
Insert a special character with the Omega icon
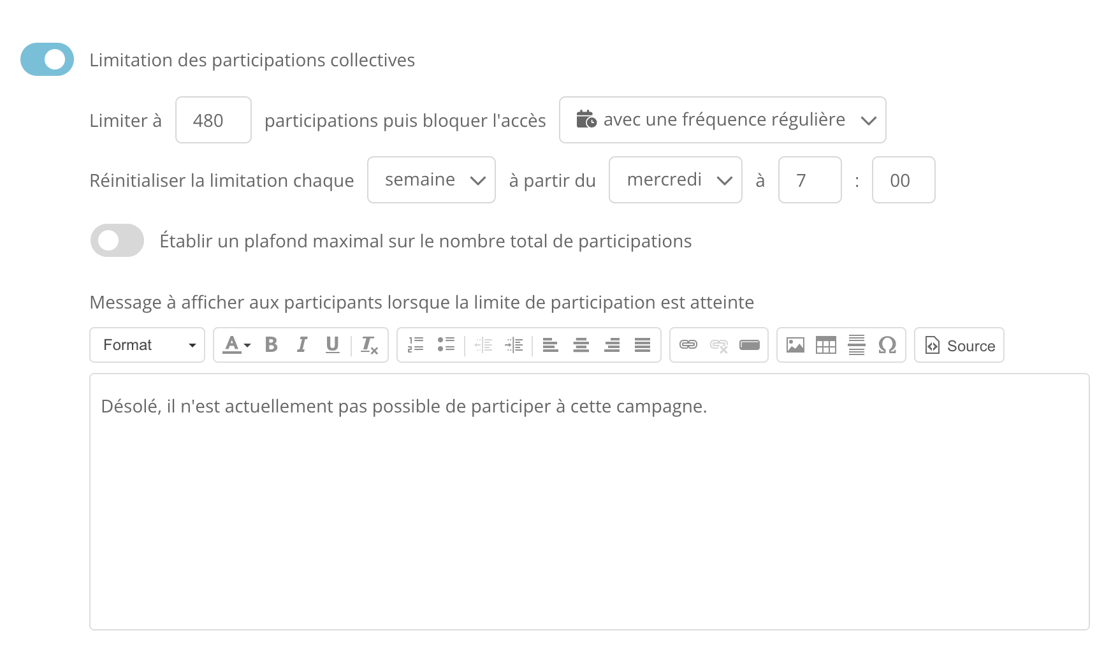click(x=889, y=345)
